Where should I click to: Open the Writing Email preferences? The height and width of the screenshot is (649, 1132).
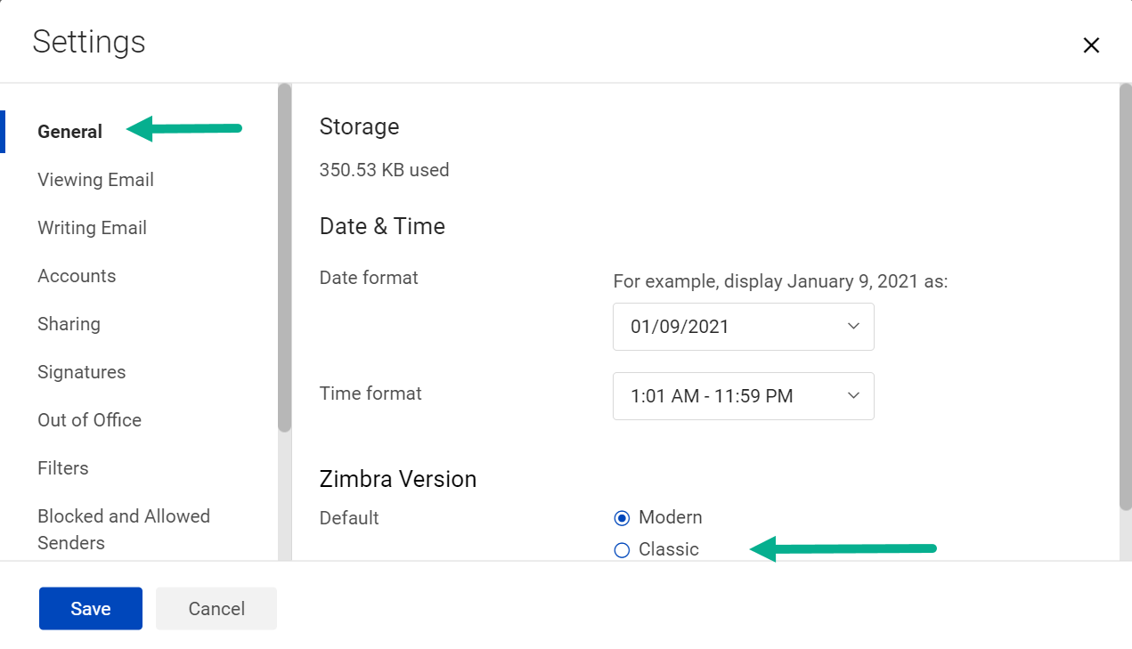(92, 227)
